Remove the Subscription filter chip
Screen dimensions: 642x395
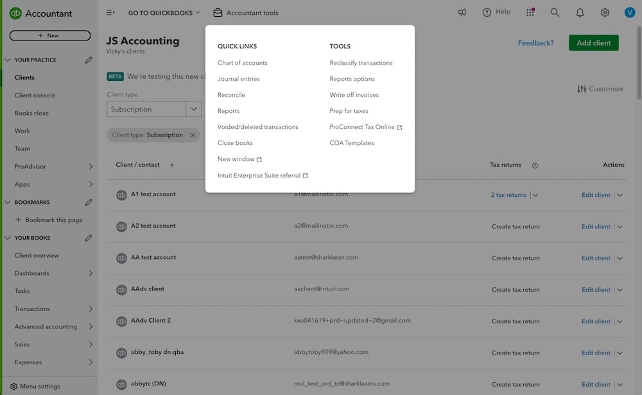(191, 135)
